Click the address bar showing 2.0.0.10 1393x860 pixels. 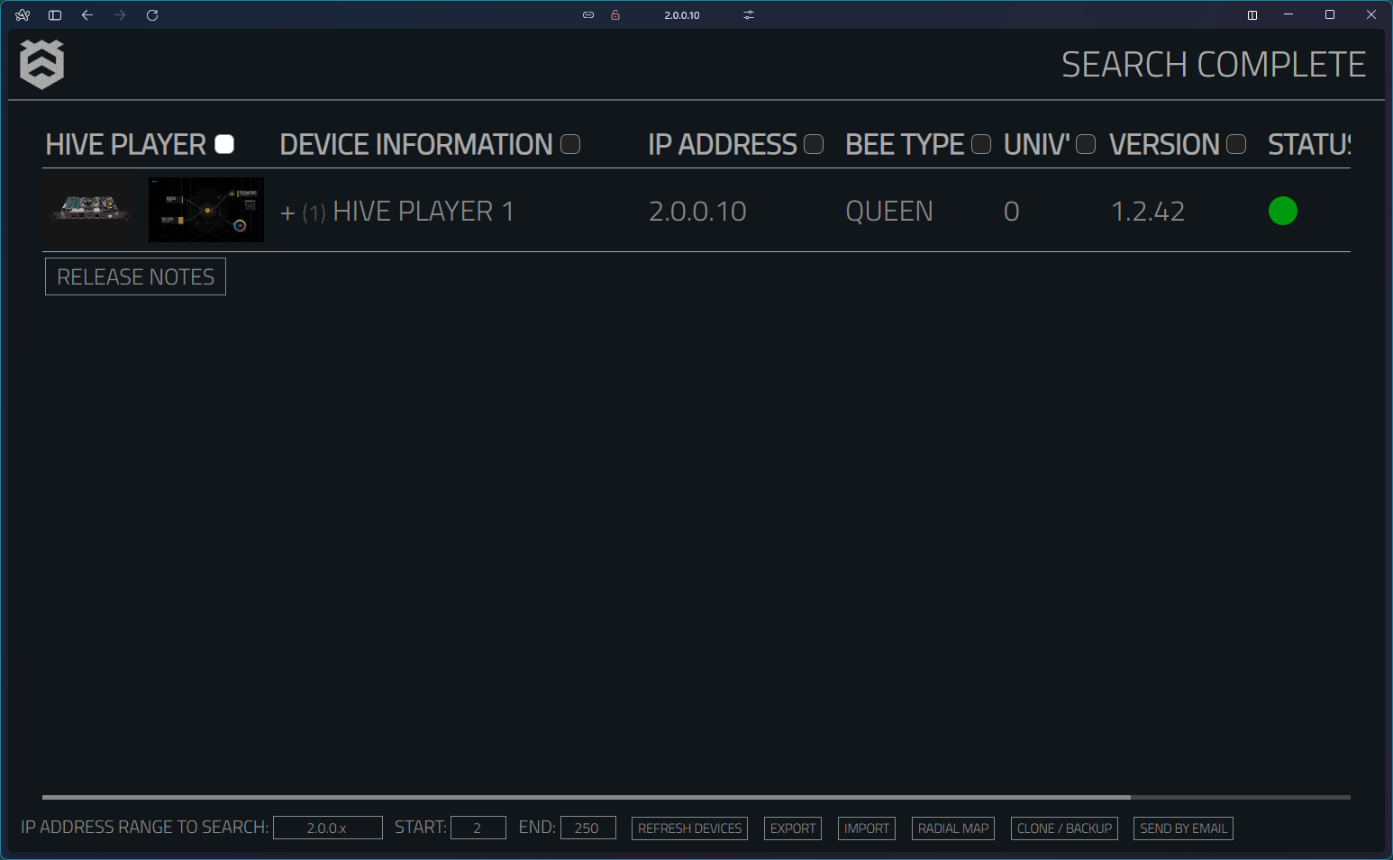682,15
